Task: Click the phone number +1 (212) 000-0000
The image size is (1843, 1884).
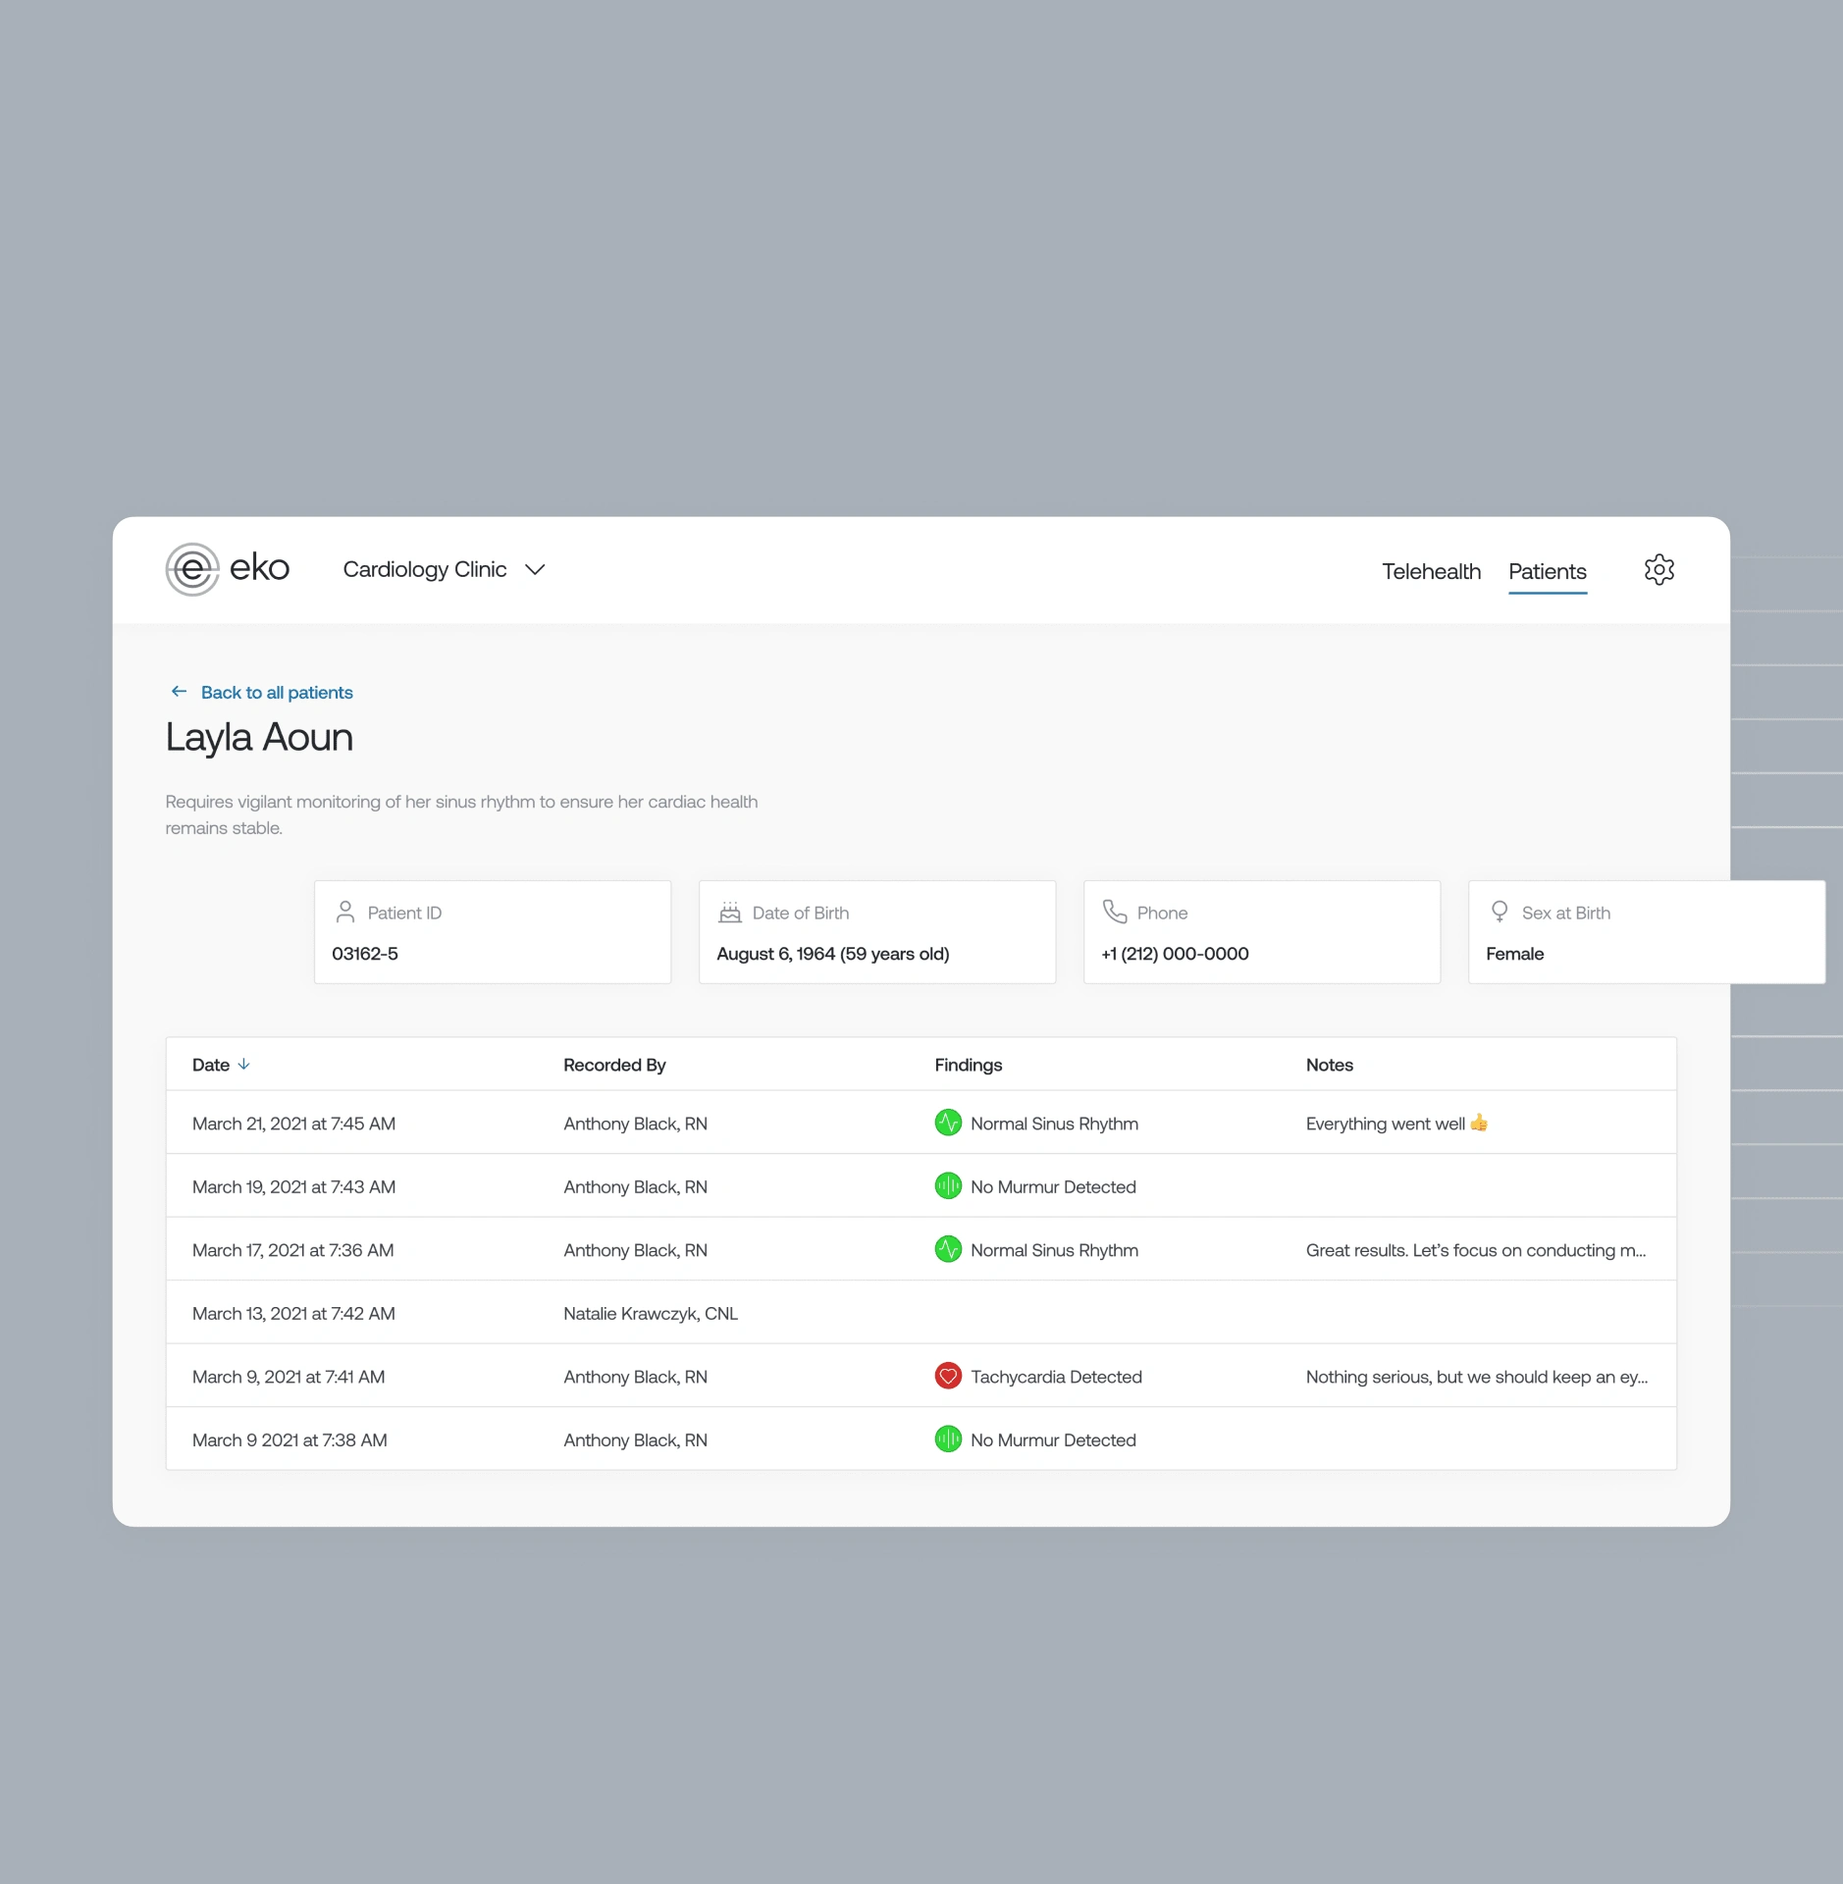Action: [1175, 954]
